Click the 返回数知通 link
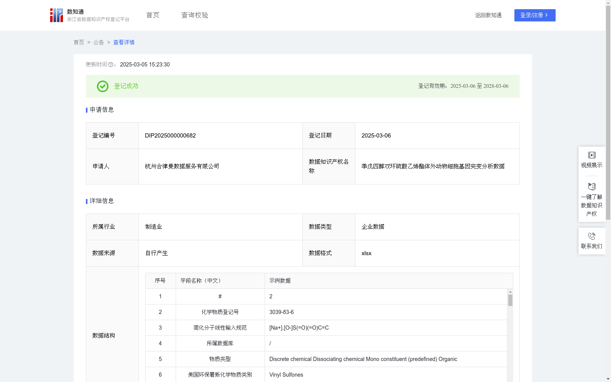 [x=488, y=15]
